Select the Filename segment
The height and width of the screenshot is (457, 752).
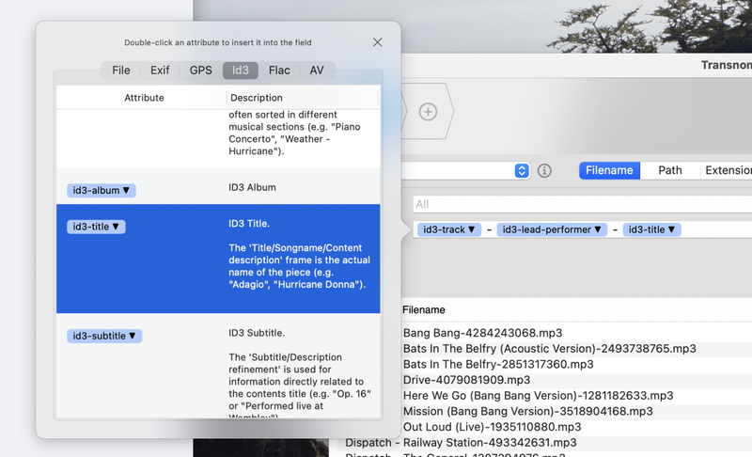point(609,170)
